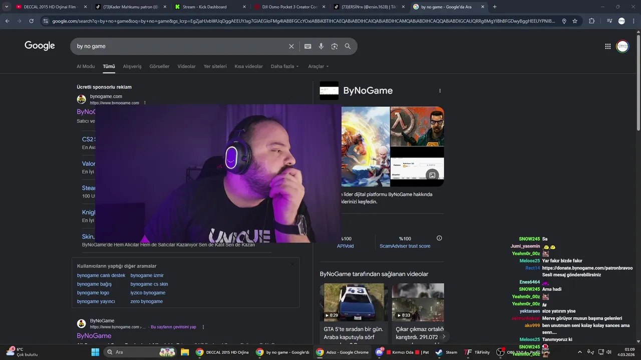Expand the Araçlar tools menu
The image size is (641, 360).
coord(318,66)
